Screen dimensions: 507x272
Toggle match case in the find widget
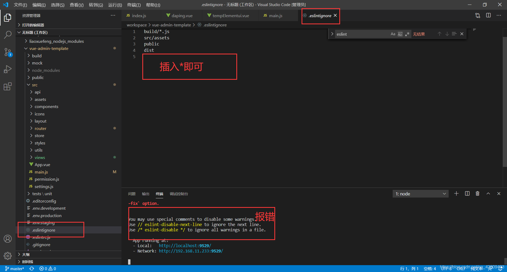point(393,34)
